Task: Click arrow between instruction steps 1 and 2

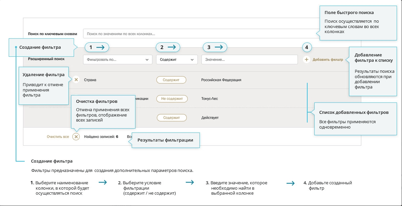Action: 103,183
